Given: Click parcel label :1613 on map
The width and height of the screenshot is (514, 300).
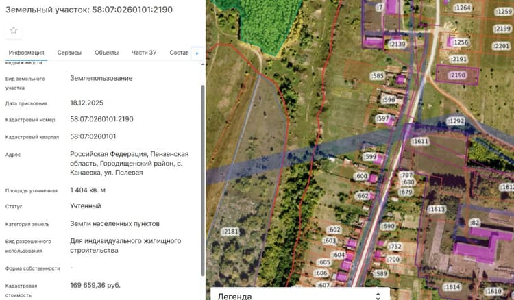Looking at the screenshot, I should point(437,209).
